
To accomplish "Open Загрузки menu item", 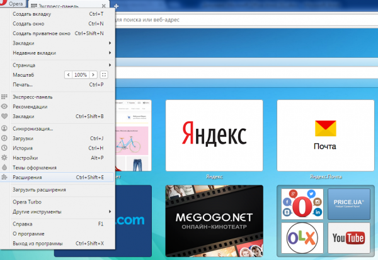I will [x=57, y=138].
